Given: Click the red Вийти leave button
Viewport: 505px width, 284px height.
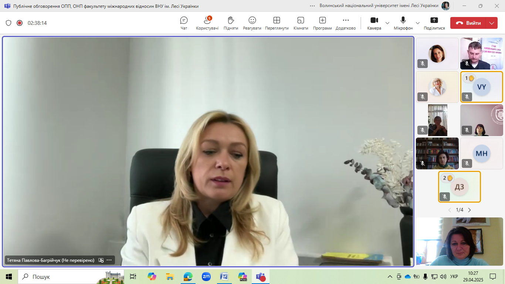Looking at the screenshot, I should click(x=468, y=23).
